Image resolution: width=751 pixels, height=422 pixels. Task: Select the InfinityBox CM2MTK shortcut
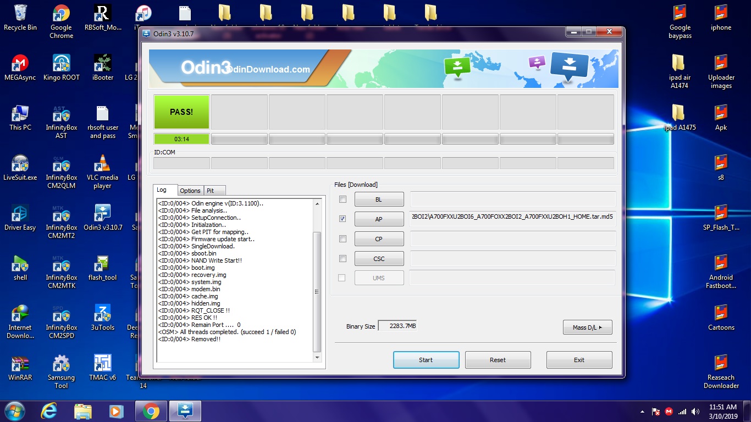(62, 271)
